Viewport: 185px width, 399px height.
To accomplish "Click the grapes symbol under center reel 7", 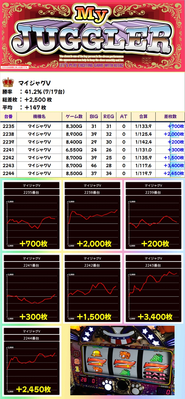I will (125, 373).
